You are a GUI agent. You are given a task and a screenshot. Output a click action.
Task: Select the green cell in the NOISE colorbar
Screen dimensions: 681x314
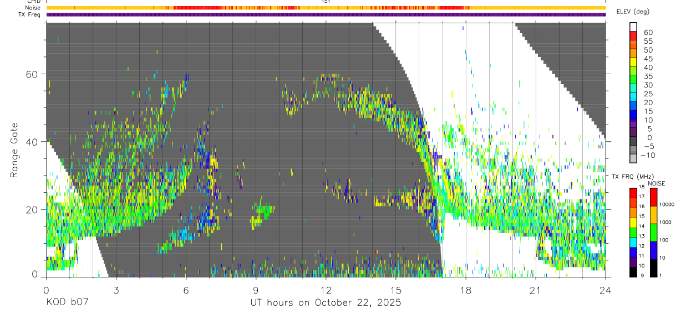click(x=653, y=233)
